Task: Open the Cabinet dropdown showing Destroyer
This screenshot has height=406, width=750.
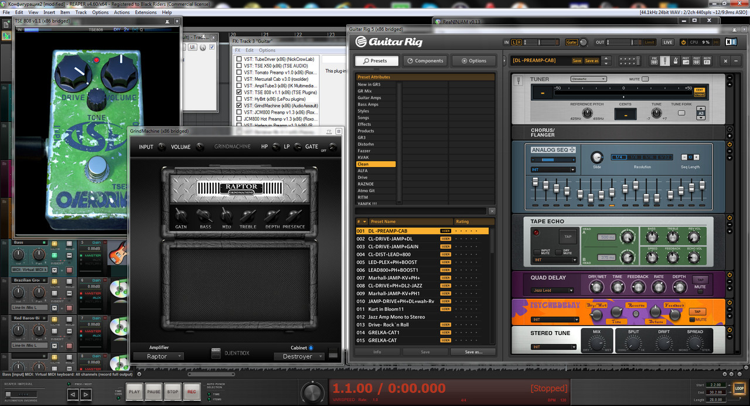Action: pyautogui.click(x=299, y=356)
